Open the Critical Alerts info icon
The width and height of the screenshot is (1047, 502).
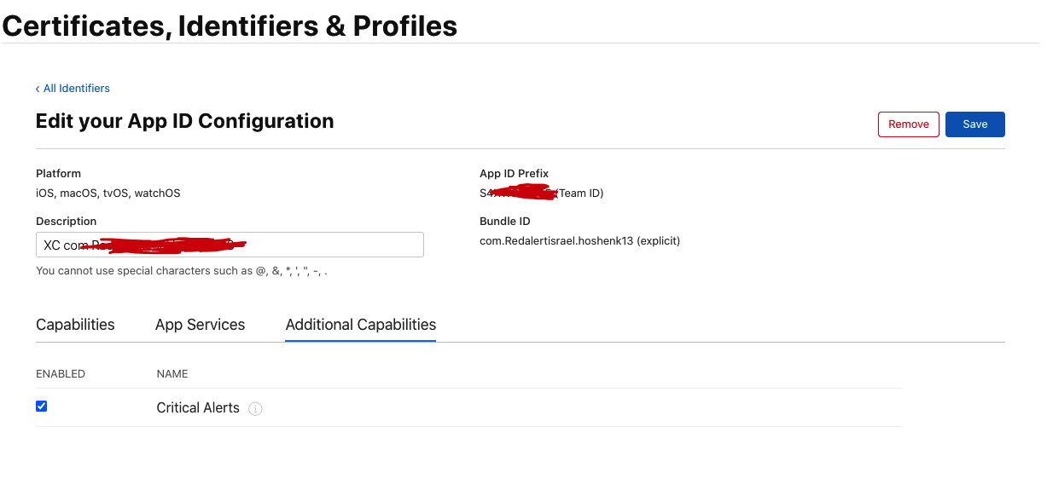255,409
